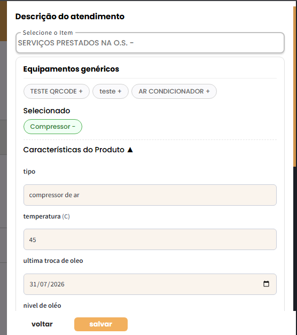
Task: Click the ultima troca de oleo date field
Action: tap(150, 284)
